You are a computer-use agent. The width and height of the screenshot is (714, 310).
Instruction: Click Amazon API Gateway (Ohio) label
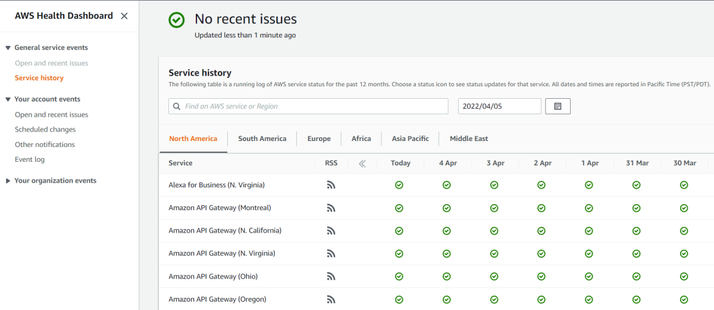(213, 277)
